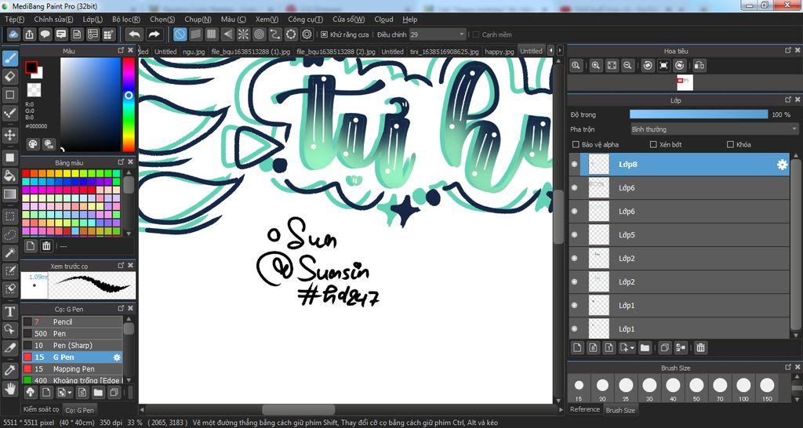Select the Gradient tool
The image size is (803, 428).
[x=9, y=194]
